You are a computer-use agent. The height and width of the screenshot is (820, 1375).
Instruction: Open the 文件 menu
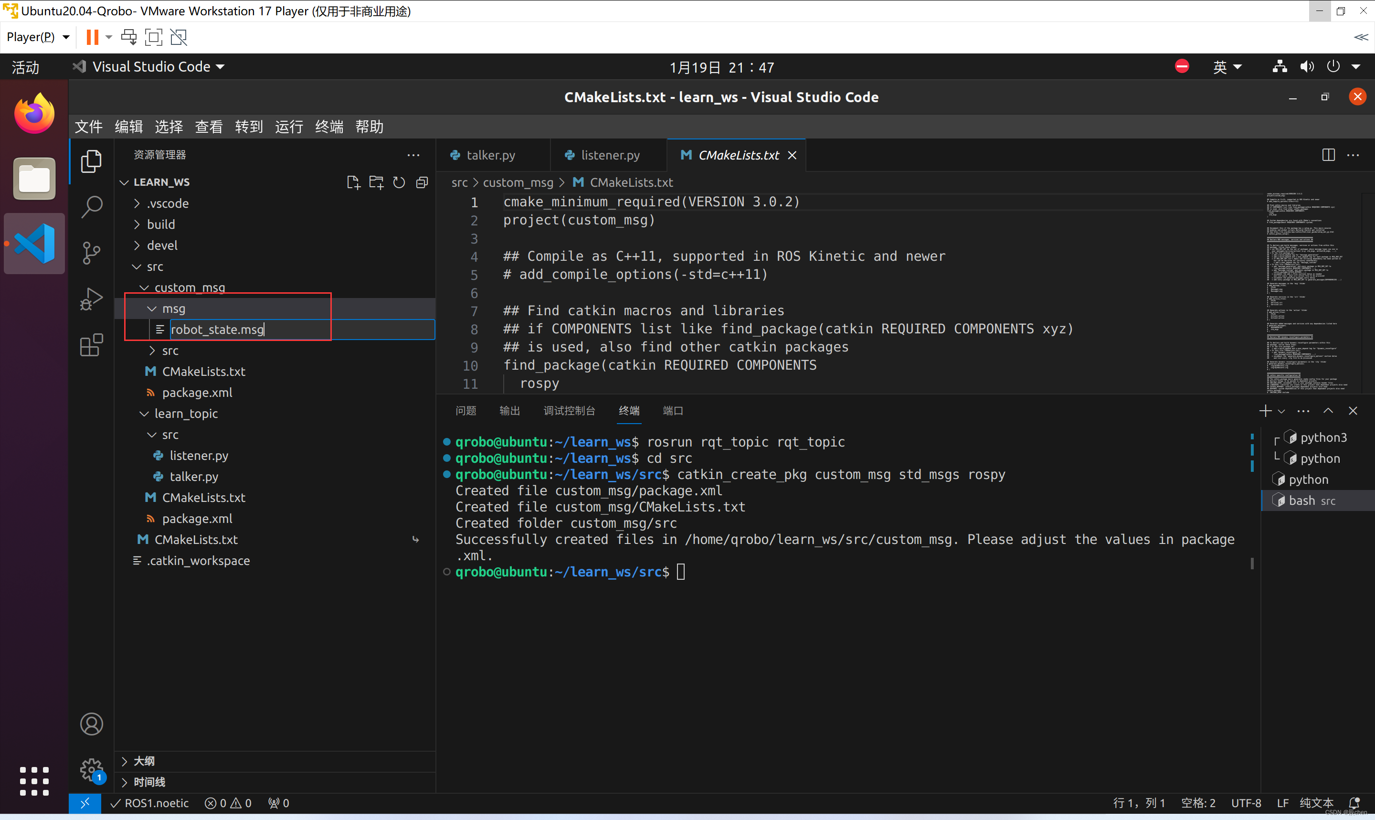point(88,127)
